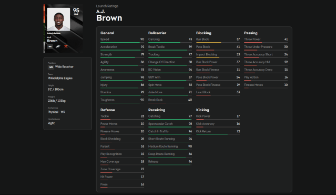This screenshot has width=336, height=195.
Task: Click the Trucking stat label
Action: pos(154,55)
